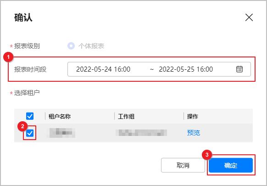This screenshot has width=267, height=186.
Task: Click the 预览 link in 操作 column
Action: click(x=194, y=133)
